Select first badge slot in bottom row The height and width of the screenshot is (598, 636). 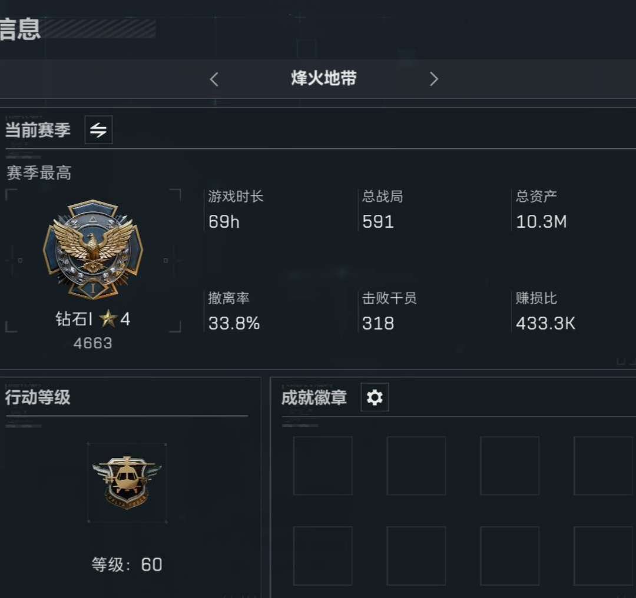pos(323,556)
